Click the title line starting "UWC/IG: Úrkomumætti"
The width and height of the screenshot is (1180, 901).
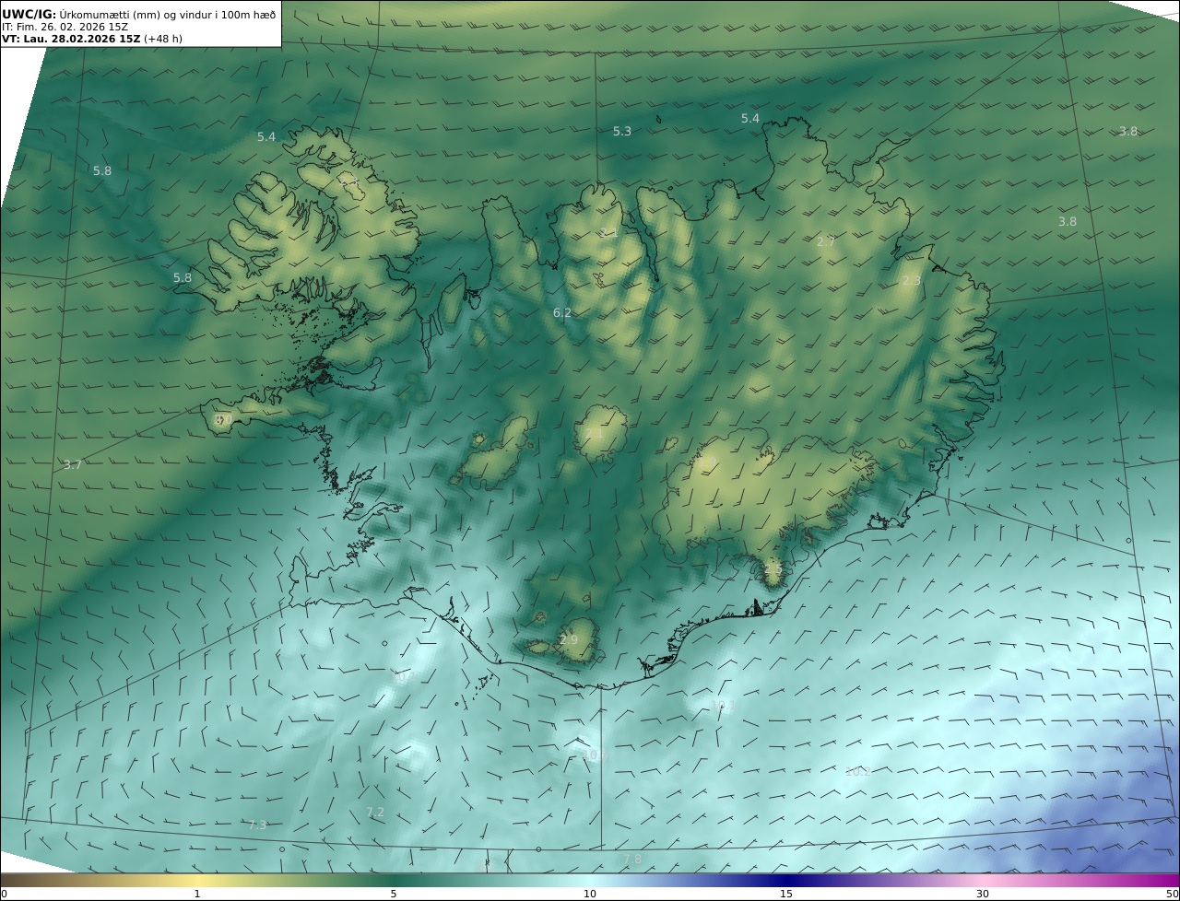pos(139,14)
